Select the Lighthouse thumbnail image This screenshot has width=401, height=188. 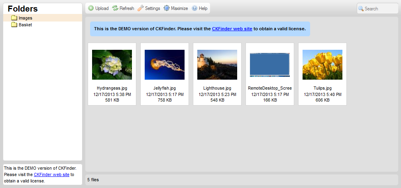[217, 65]
